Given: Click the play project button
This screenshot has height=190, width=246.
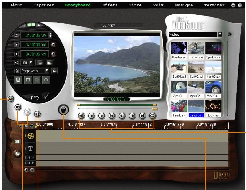Looking at the screenshot, I should pyautogui.click(x=81, y=116).
